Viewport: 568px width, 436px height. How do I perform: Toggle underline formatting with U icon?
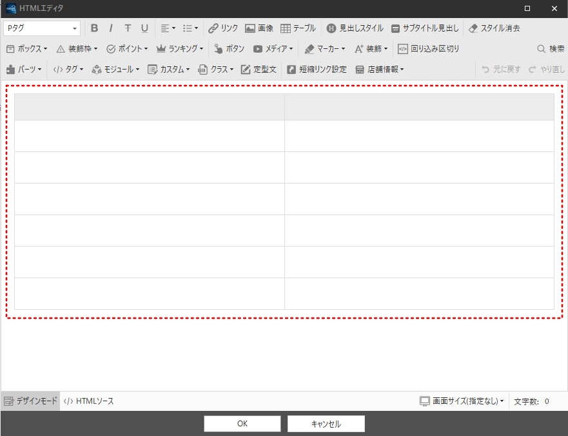click(144, 28)
